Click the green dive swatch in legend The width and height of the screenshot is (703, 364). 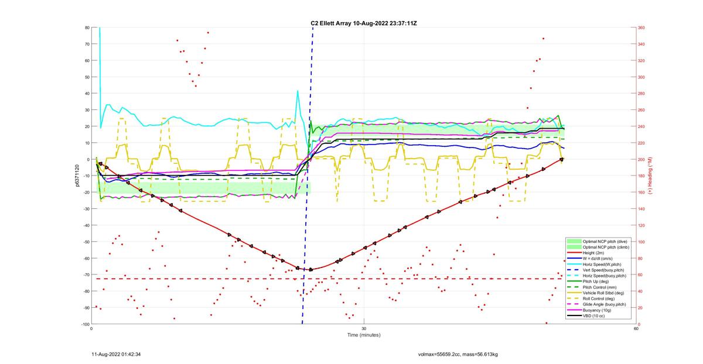[x=574, y=241]
